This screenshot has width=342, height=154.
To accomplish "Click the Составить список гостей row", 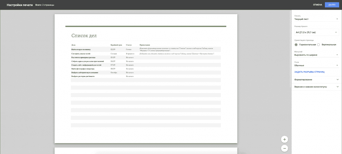I will 81,54.
